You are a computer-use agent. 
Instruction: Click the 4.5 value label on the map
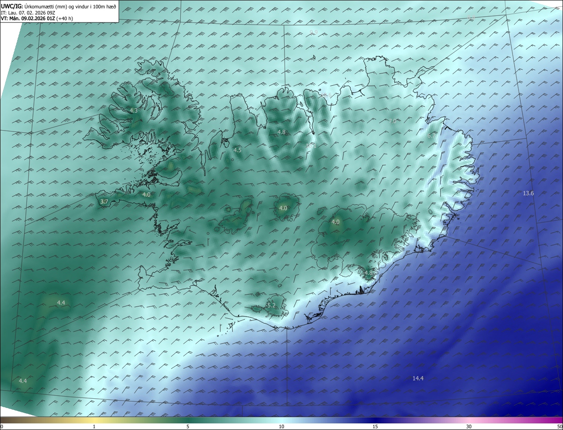(x=238, y=150)
